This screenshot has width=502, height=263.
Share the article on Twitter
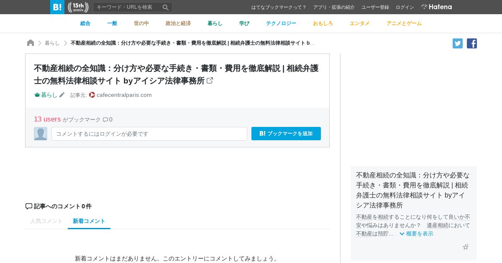pyautogui.click(x=458, y=43)
